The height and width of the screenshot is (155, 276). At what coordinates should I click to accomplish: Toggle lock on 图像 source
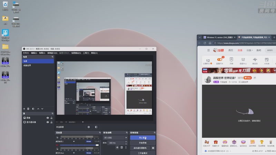click(51, 118)
